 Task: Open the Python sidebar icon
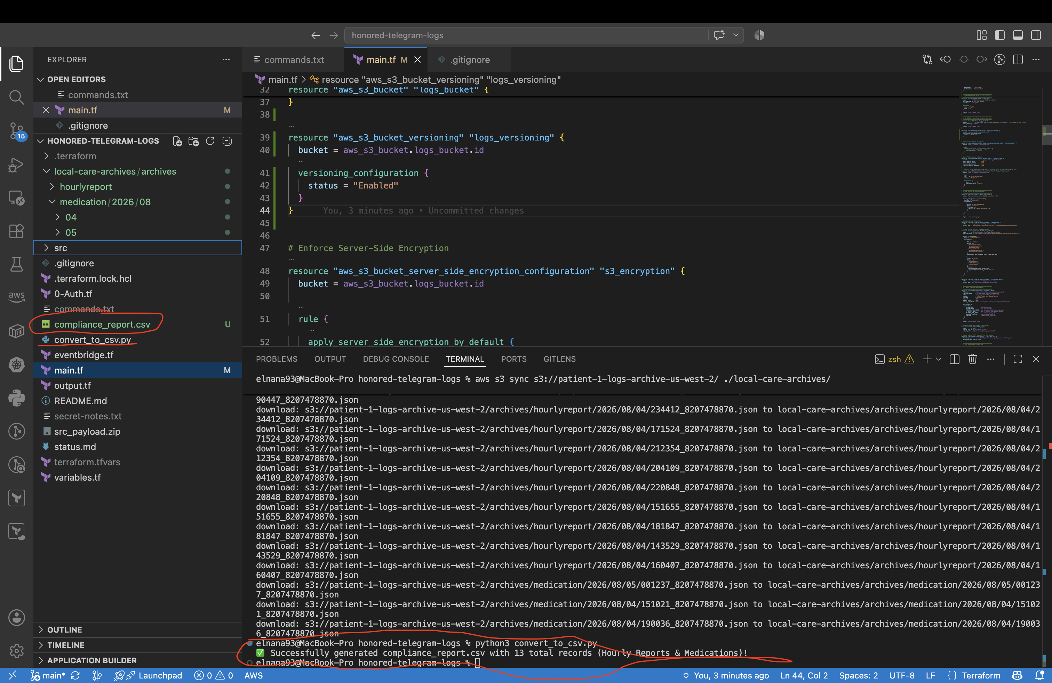tap(16, 397)
